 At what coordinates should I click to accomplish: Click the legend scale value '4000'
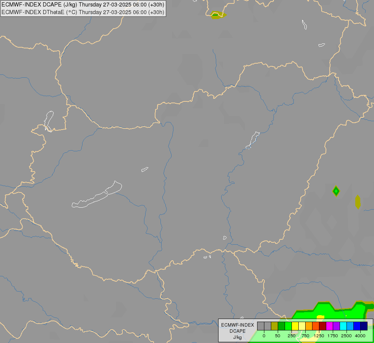(360, 336)
